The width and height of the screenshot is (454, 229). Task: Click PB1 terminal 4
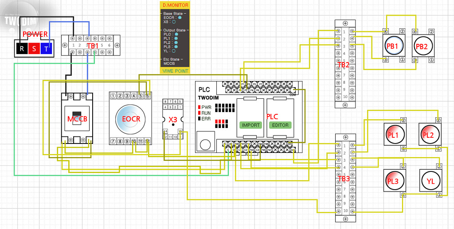pos(386,31)
